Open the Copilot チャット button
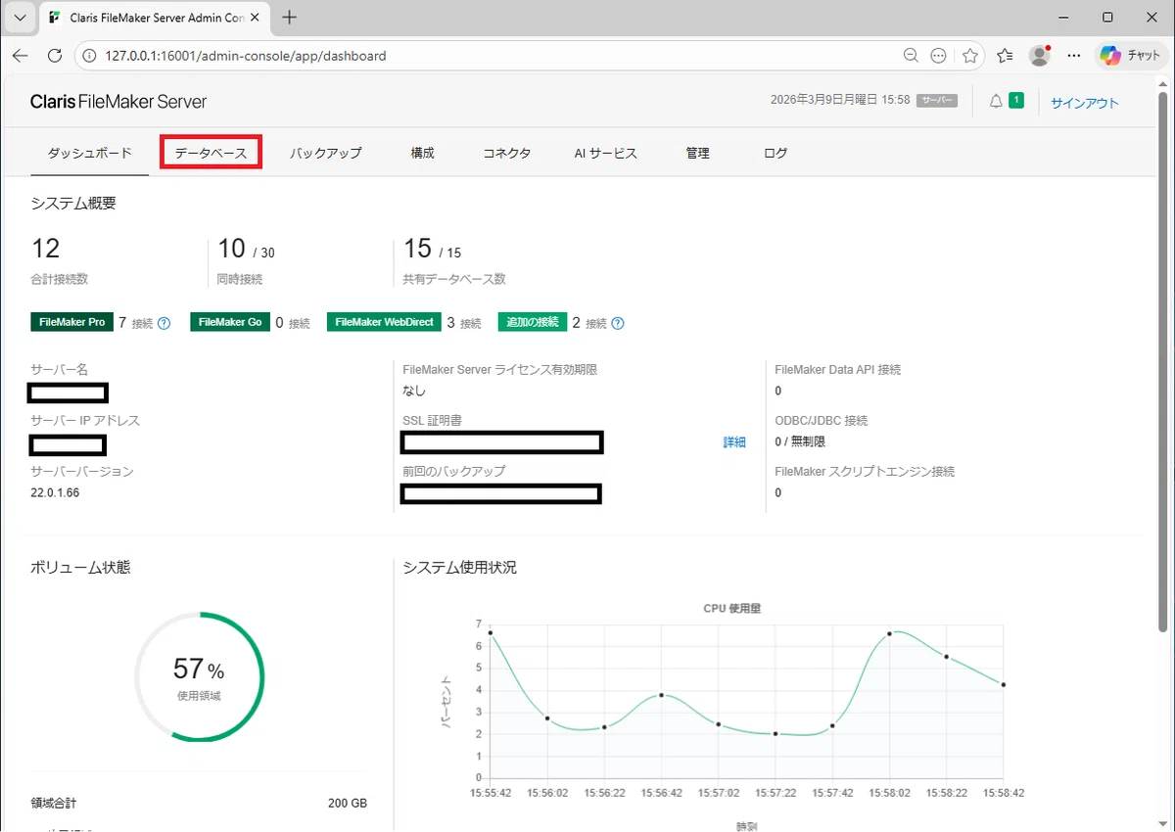The height and width of the screenshot is (832, 1175). click(1131, 56)
